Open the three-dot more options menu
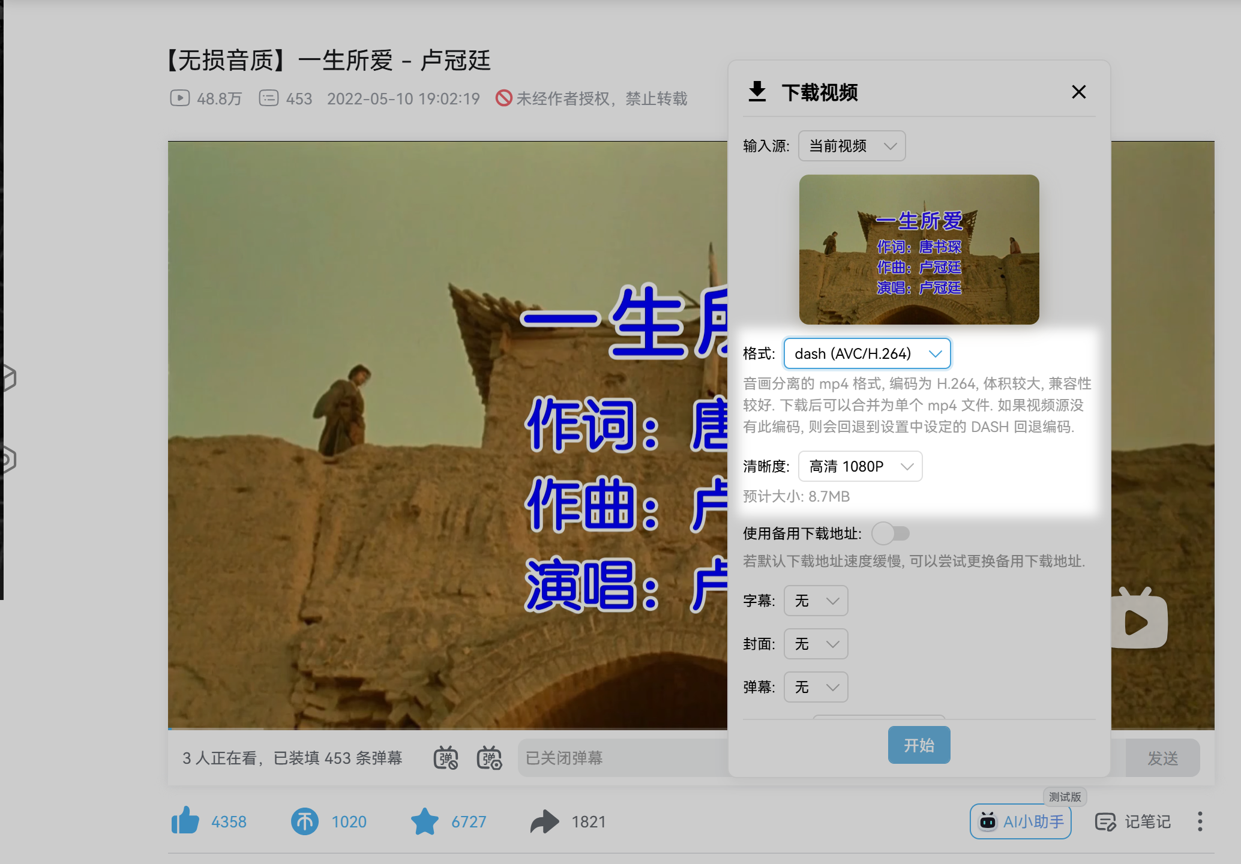The width and height of the screenshot is (1241, 864). [x=1200, y=821]
